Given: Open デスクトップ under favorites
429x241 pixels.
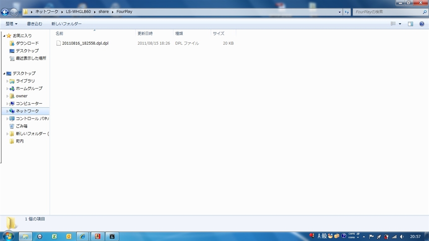Looking at the screenshot, I should click(x=27, y=51).
